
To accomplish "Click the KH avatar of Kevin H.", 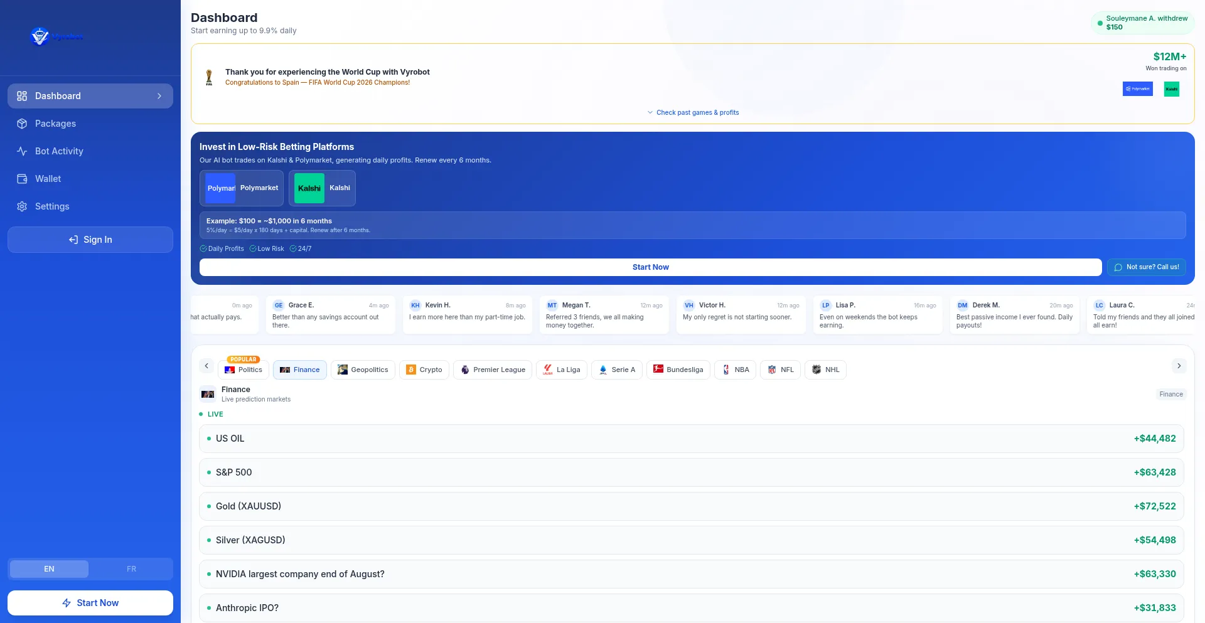I will [415, 306].
